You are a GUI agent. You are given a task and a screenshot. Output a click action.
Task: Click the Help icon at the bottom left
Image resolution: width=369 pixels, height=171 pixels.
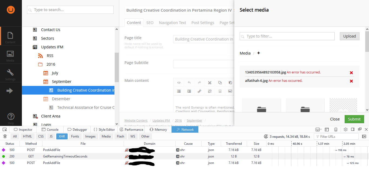point(11,117)
